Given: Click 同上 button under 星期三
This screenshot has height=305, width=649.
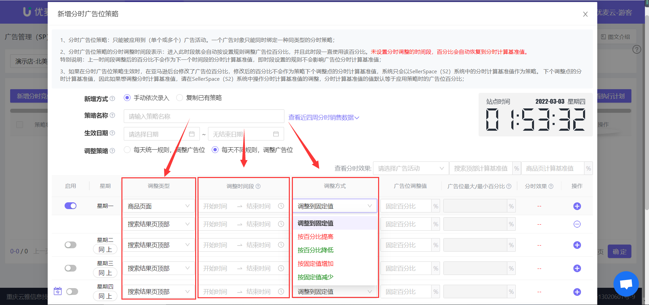Looking at the screenshot, I should pos(105,273).
